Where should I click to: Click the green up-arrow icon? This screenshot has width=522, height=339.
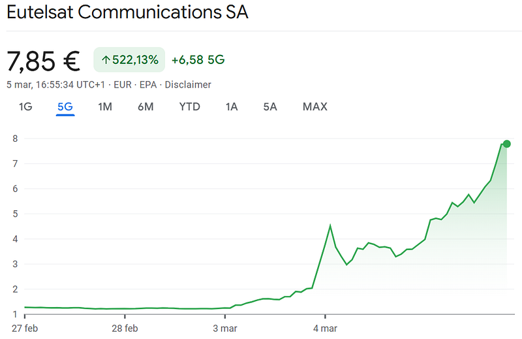click(x=106, y=60)
